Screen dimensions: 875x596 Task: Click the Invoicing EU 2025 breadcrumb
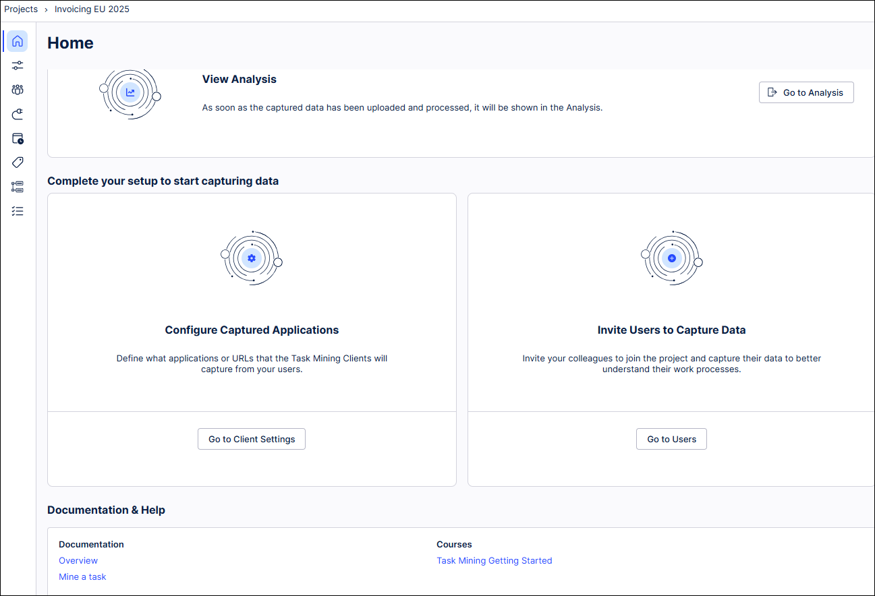(x=92, y=9)
